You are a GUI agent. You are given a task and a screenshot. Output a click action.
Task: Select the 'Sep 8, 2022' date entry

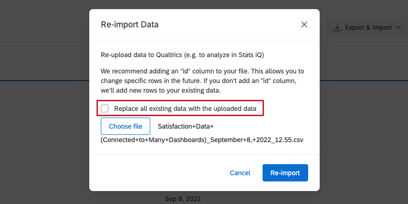182,198
